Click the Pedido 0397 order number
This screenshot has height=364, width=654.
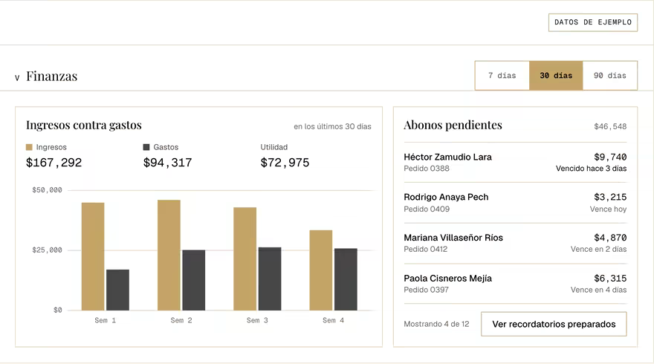(x=426, y=290)
